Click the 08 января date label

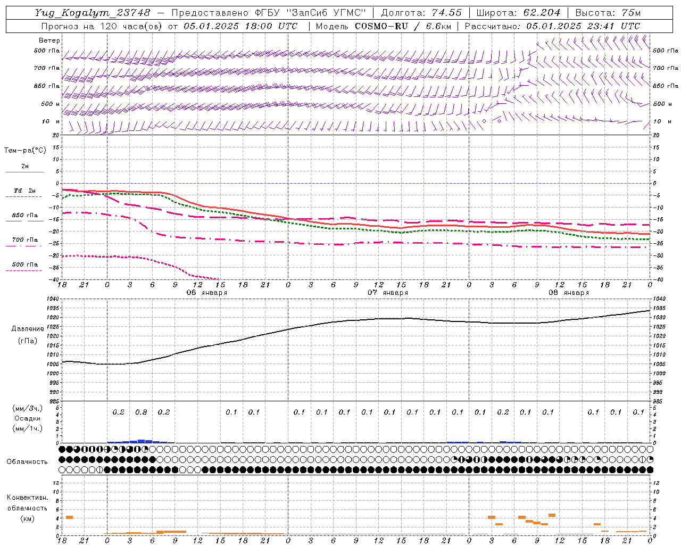(x=569, y=293)
